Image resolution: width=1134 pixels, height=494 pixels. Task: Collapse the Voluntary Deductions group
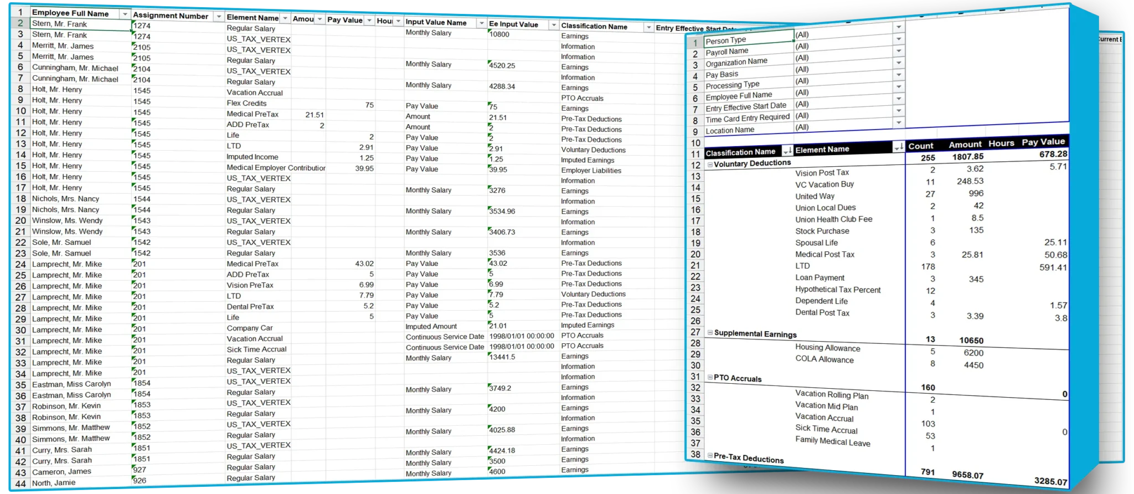pos(710,164)
